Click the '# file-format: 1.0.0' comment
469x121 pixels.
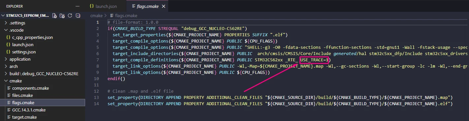(x=133, y=22)
